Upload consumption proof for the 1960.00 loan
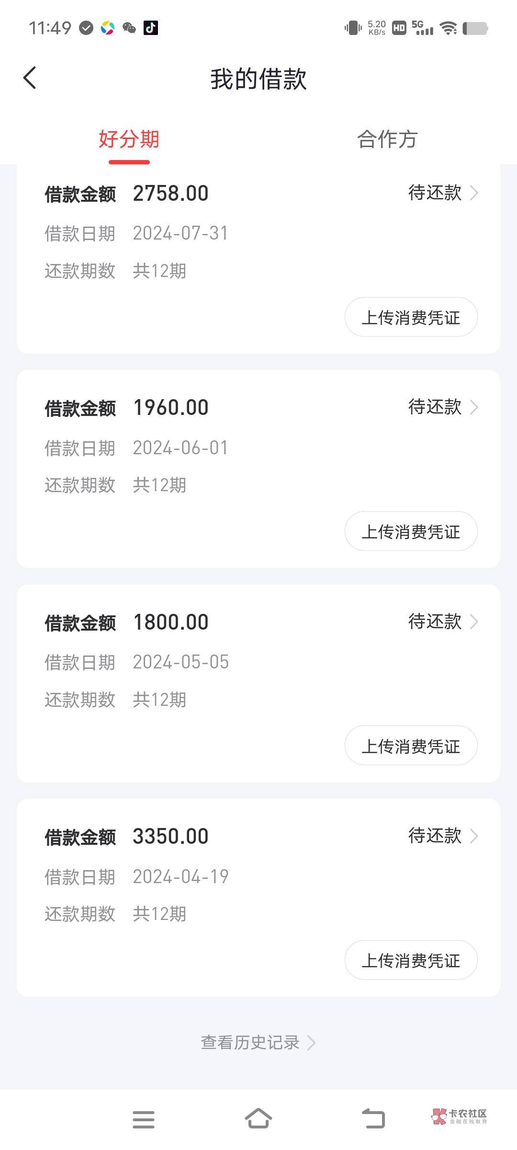The width and height of the screenshot is (517, 1150). click(411, 531)
